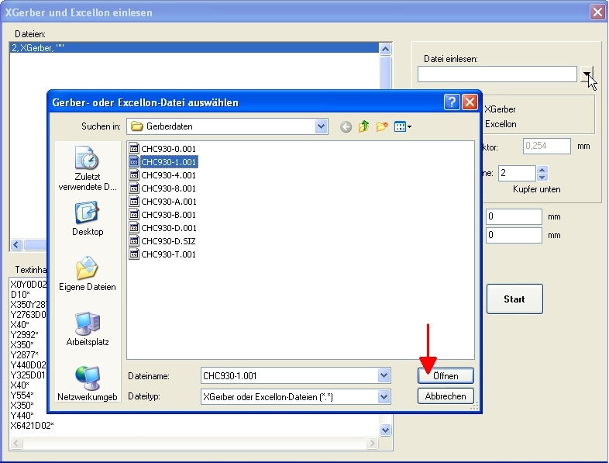Viewport: 609px width, 463px height.
Task: Open Zuletzt verwendete Dokumente in places bar
Action: pyautogui.click(x=87, y=168)
